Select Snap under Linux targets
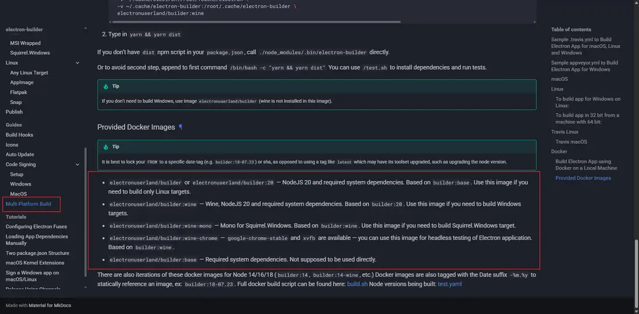Viewport: 639px width, 314px height. coord(16,102)
